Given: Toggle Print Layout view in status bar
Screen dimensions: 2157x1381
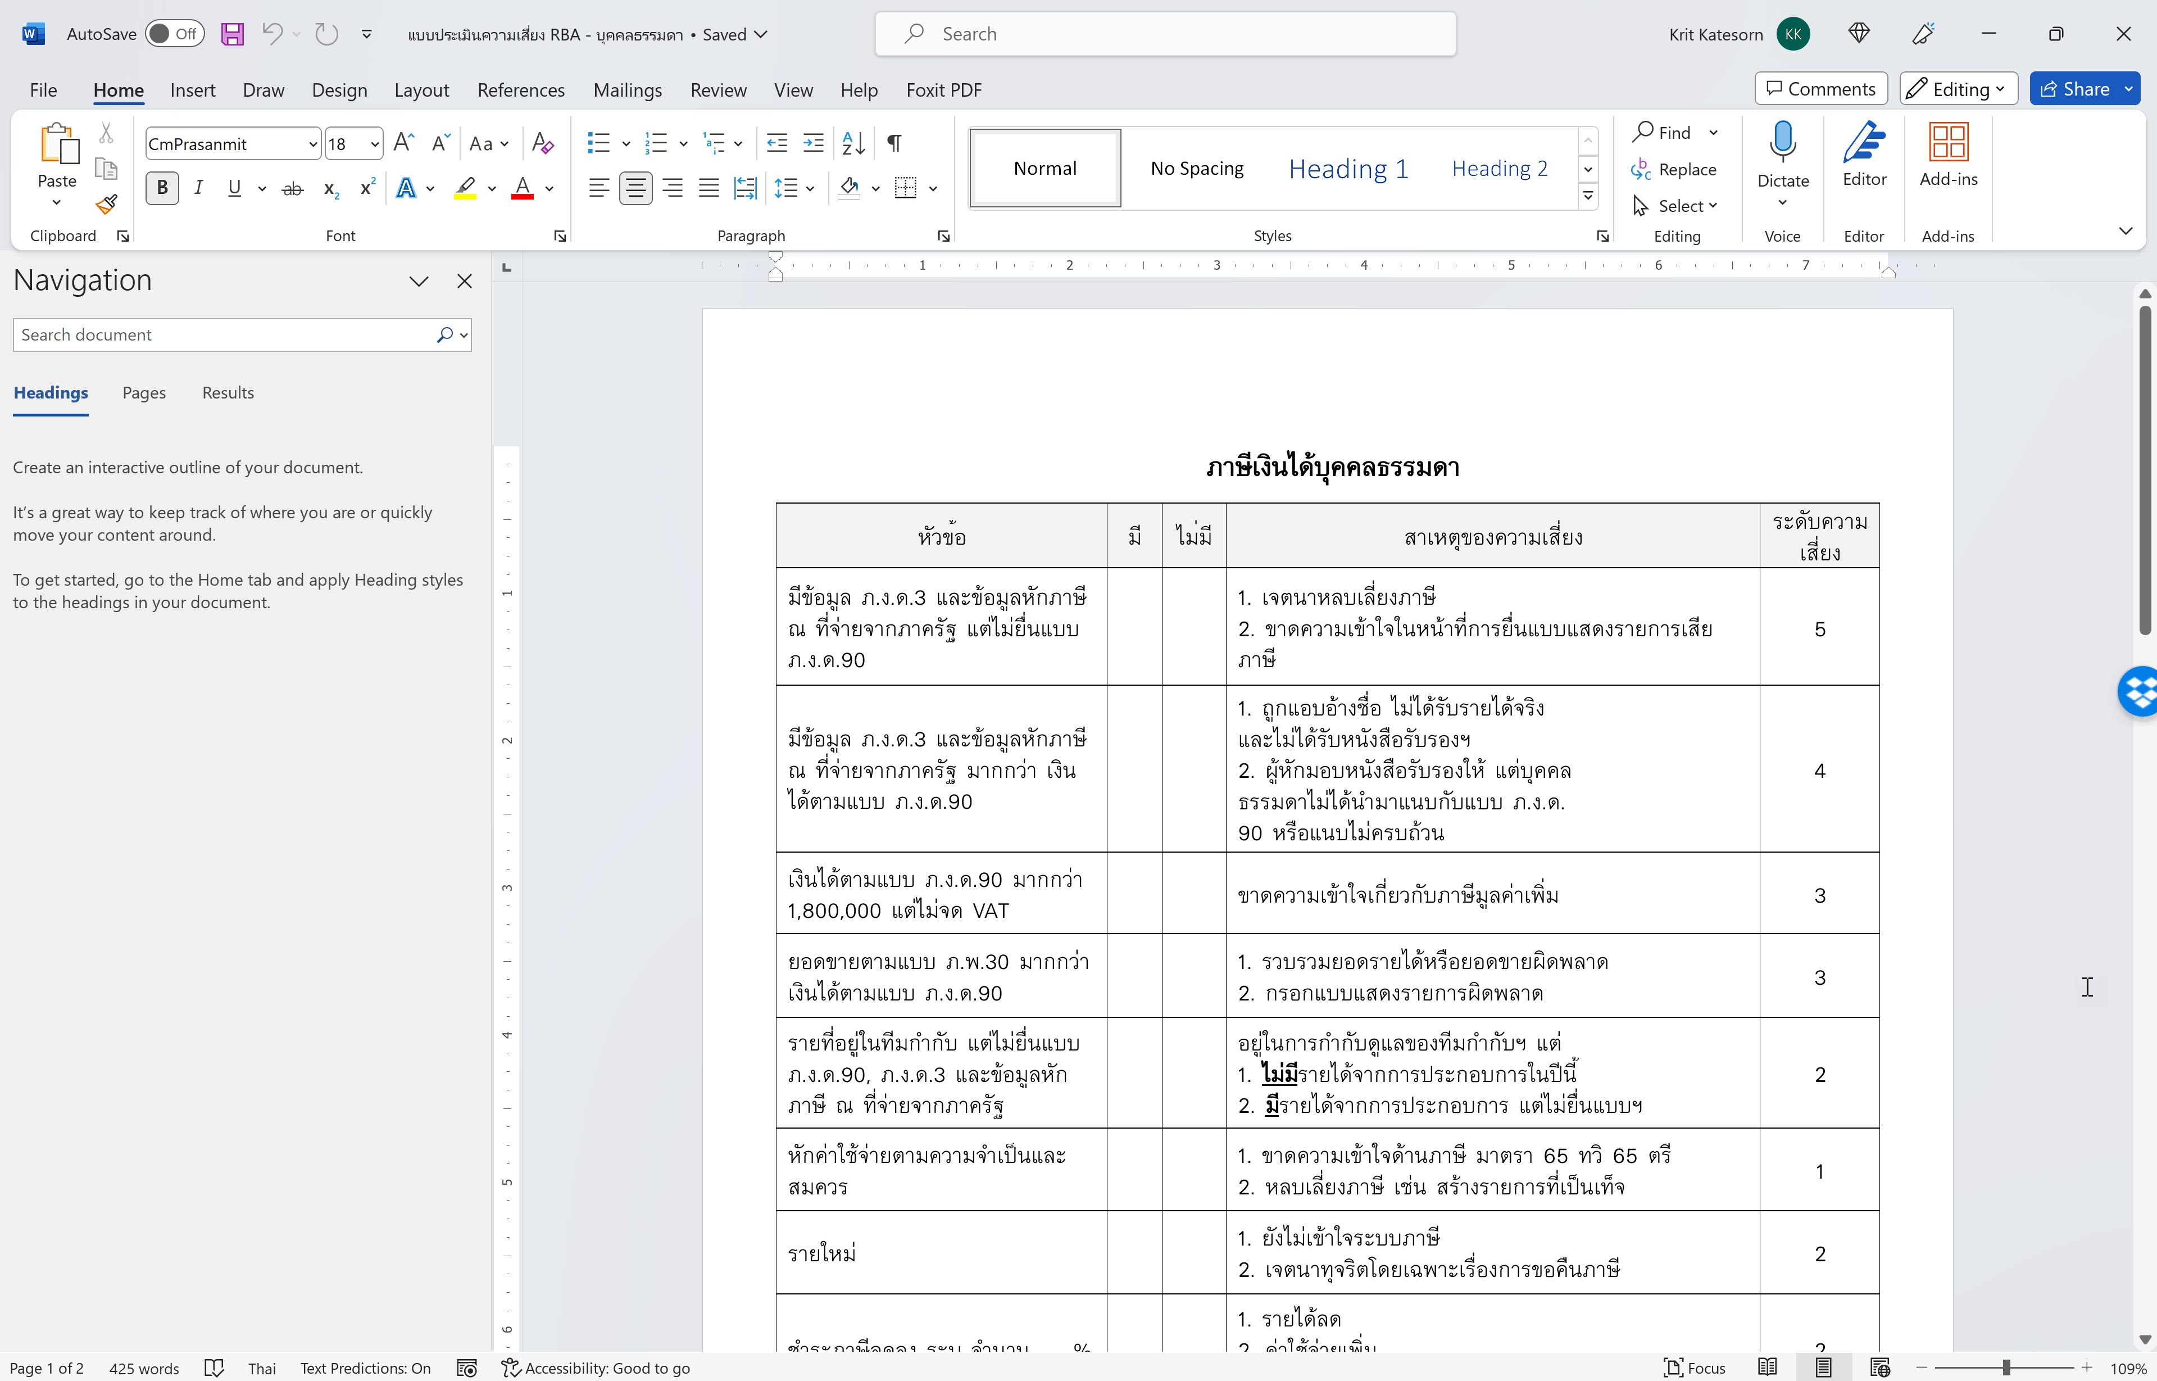Looking at the screenshot, I should (x=1823, y=1366).
